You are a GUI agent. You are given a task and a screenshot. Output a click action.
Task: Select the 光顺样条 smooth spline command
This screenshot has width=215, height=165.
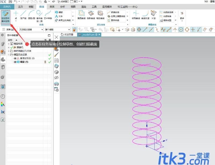point(166,16)
